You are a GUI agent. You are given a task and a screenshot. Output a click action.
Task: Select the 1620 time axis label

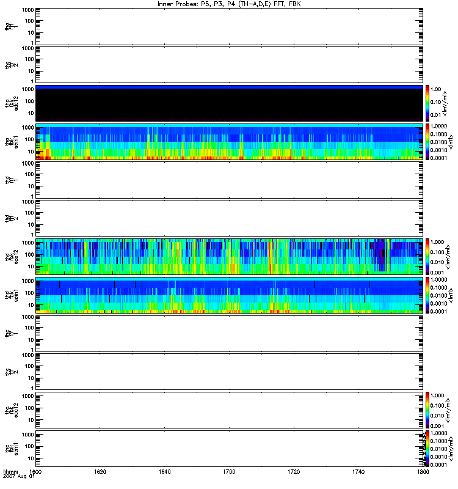point(100,472)
